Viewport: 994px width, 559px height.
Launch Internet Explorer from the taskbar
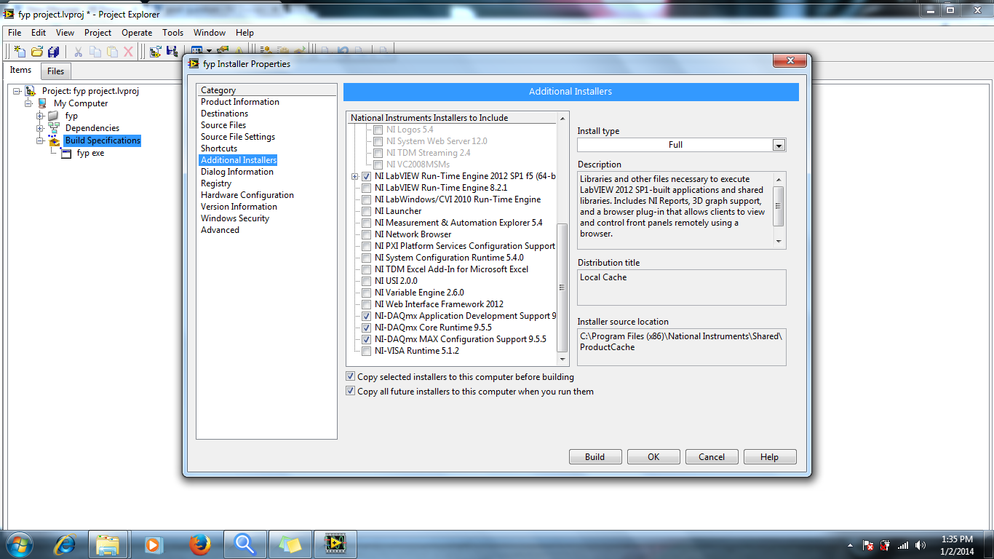click(x=65, y=544)
